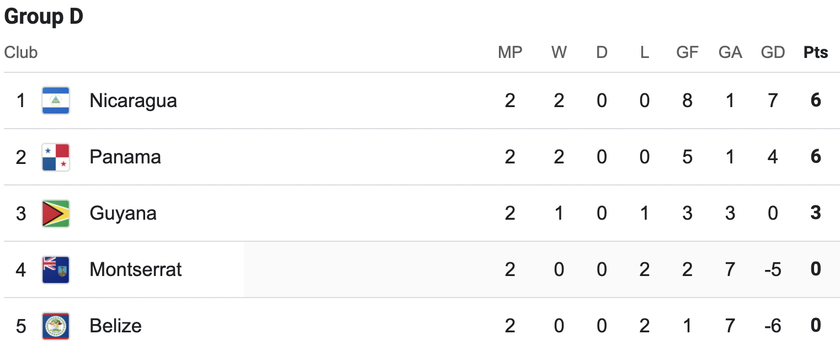The width and height of the screenshot is (840, 350).
Task: Click the Guyana flag icon
Action: [56, 213]
